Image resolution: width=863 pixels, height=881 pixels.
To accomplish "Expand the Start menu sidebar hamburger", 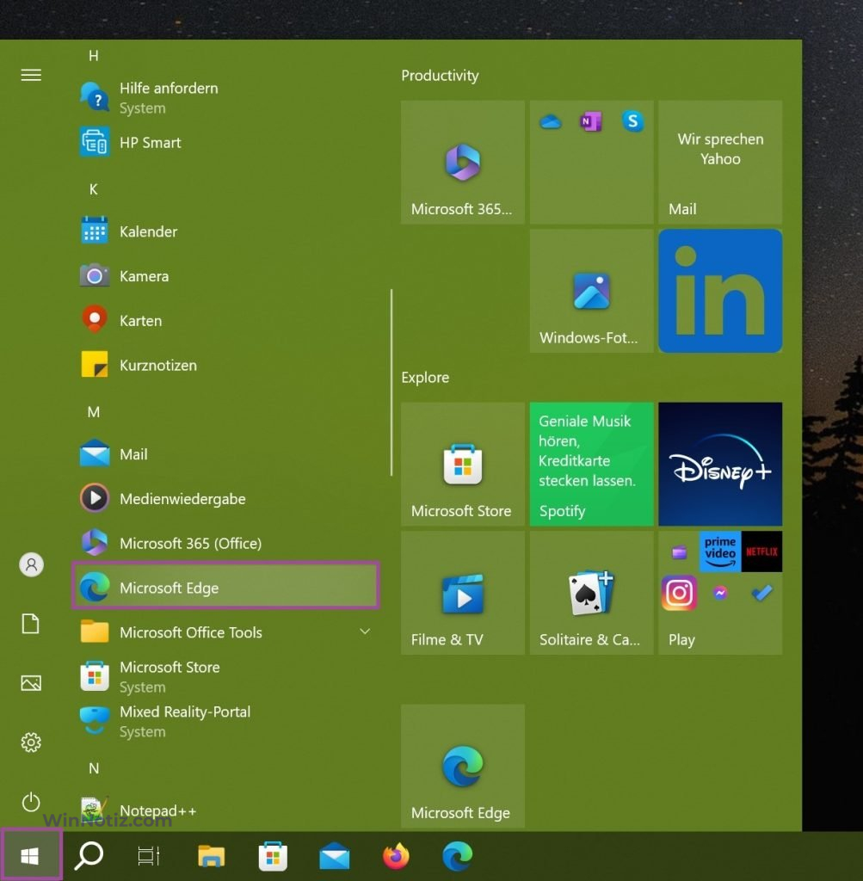I will [31, 75].
